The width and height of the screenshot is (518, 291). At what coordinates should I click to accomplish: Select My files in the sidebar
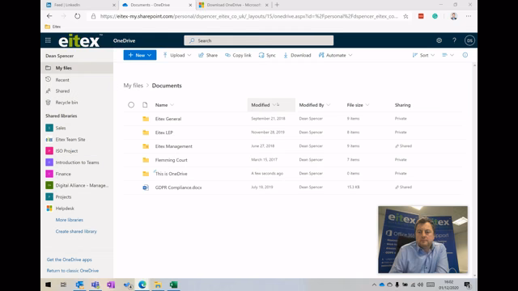click(77, 68)
